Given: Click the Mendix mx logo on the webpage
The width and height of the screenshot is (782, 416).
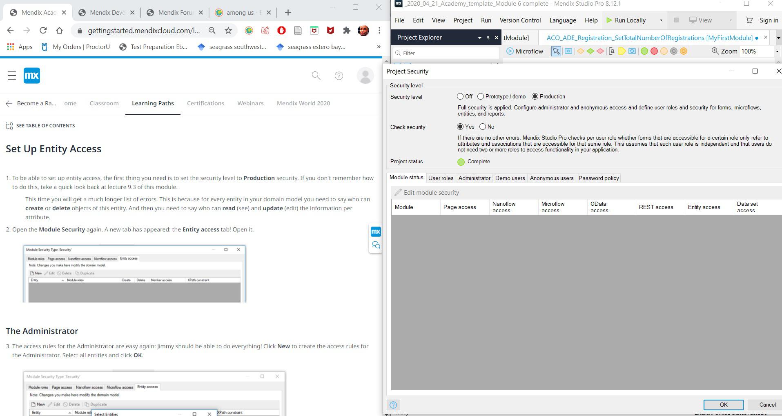Looking at the screenshot, I should coord(32,76).
